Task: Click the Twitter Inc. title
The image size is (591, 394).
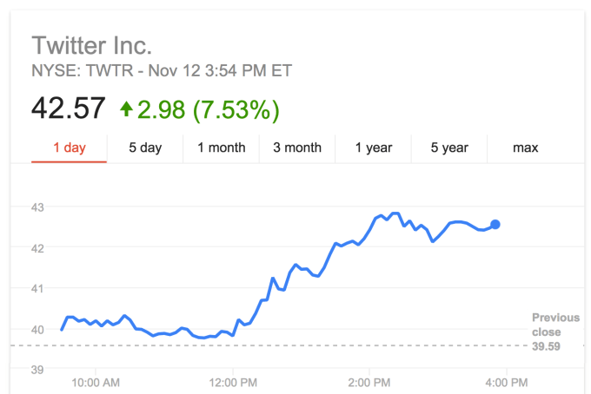Action: pyautogui.click(x=91, y=44)
